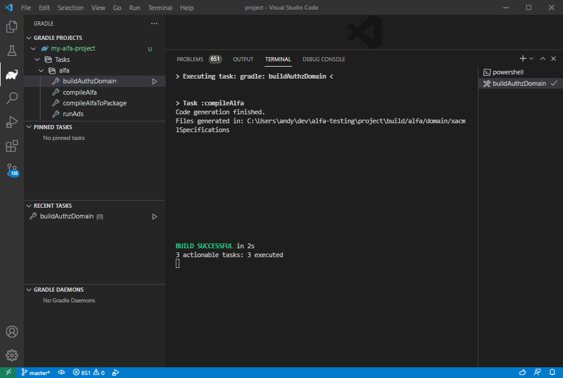Open the Terminal menu in the menu bar
Image resolution: width=563 pixels, height=378 pixels.
point(160,8)
